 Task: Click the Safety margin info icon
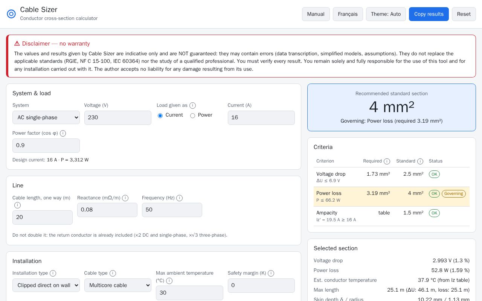click(271, 273)
